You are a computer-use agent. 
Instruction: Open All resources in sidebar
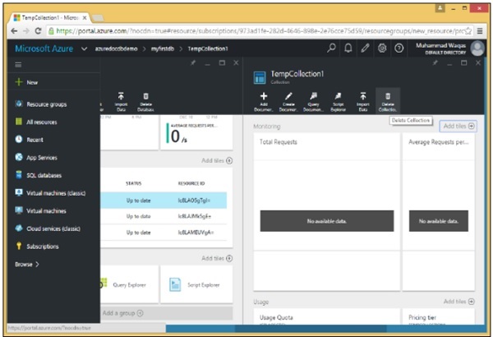(x=36, y=122)
